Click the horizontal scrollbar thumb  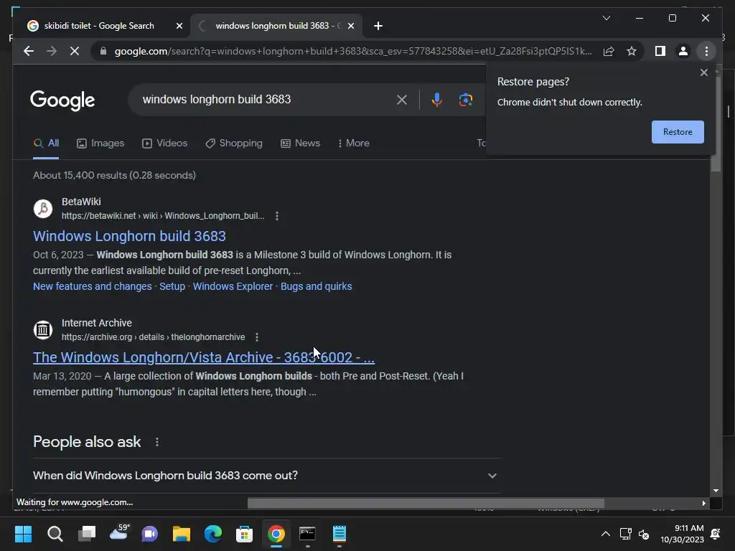(x=426, y=503)
